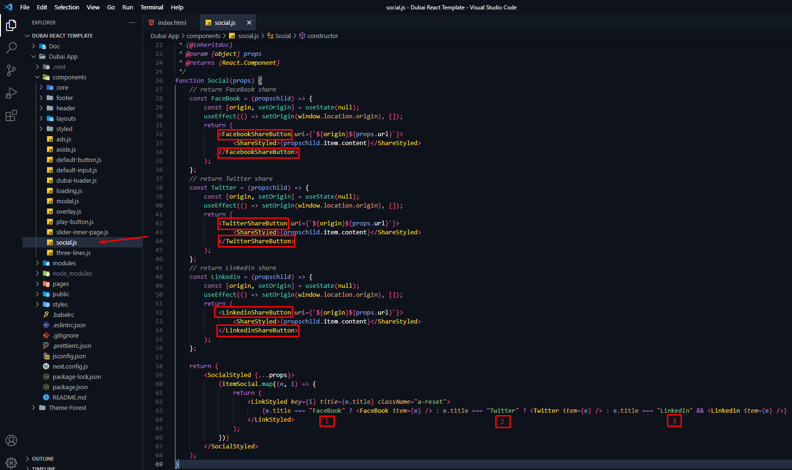Click the README.md info icon

[x=46, y=397]
